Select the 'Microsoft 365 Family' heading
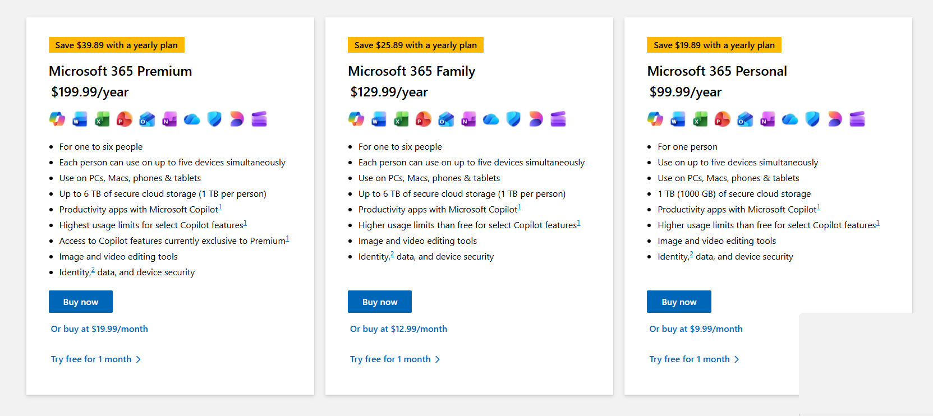Viewport: 933px width, 416px height. pos(412,71)
